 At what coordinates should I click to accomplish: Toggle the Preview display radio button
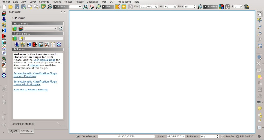211,6
